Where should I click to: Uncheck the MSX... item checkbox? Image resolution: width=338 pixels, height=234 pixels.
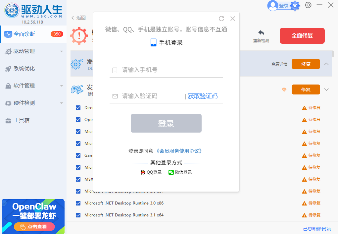pos(78,179)
